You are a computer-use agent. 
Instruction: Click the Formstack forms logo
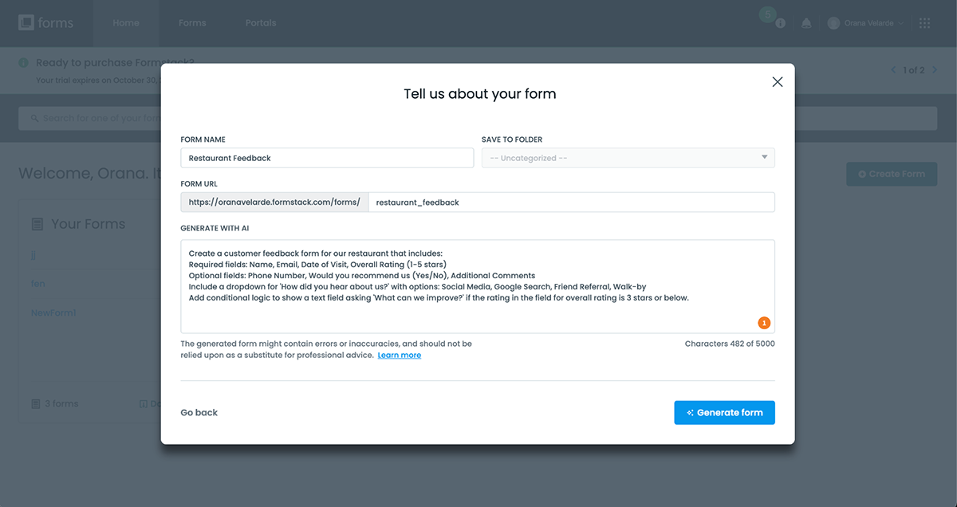(x=46, y=23)
